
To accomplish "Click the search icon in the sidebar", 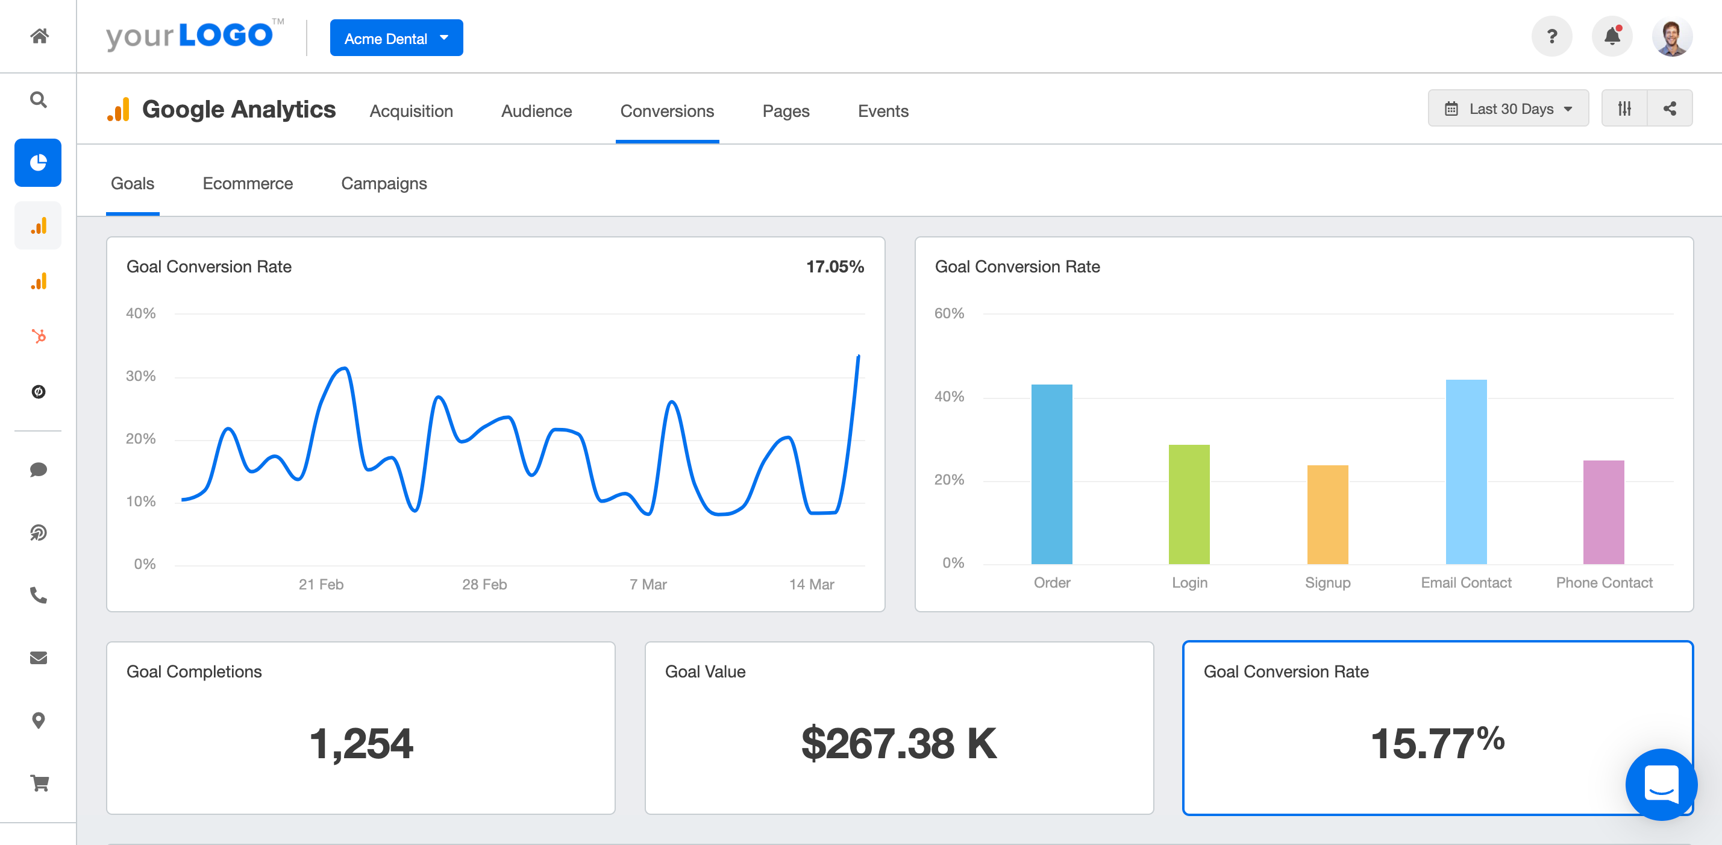I will (37, 100).
